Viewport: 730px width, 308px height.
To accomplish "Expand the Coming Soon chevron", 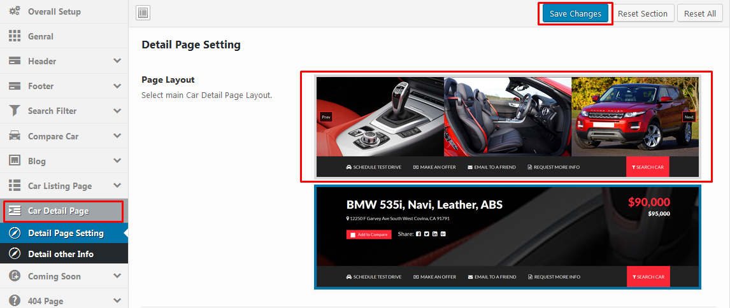I will 117,276.
